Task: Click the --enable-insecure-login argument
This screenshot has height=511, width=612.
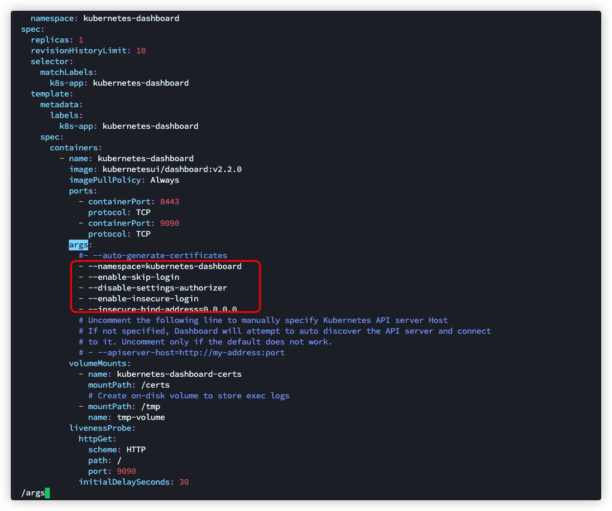Action: pyautogui.click(x=138, y=299)
